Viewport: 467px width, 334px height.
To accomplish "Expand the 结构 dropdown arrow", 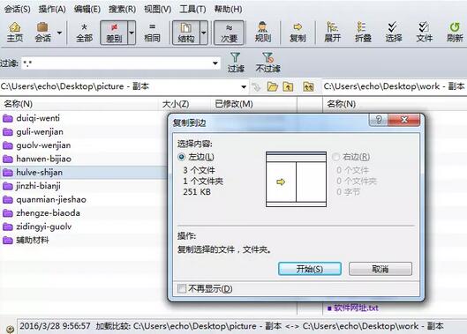I will tap(204, 33).
